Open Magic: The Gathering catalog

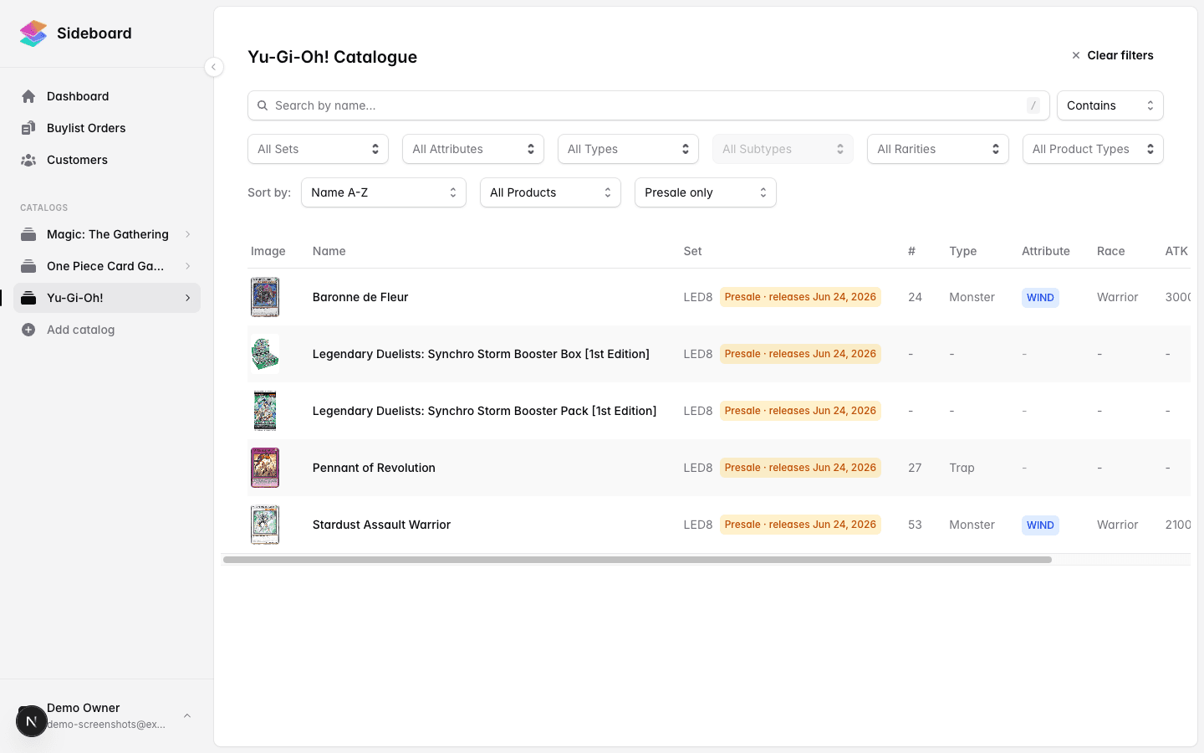click(x=107, y=234)
